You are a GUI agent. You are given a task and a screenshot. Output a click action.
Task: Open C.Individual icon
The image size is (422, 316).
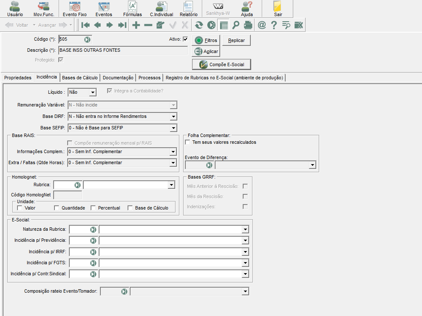tap(161, 9)
